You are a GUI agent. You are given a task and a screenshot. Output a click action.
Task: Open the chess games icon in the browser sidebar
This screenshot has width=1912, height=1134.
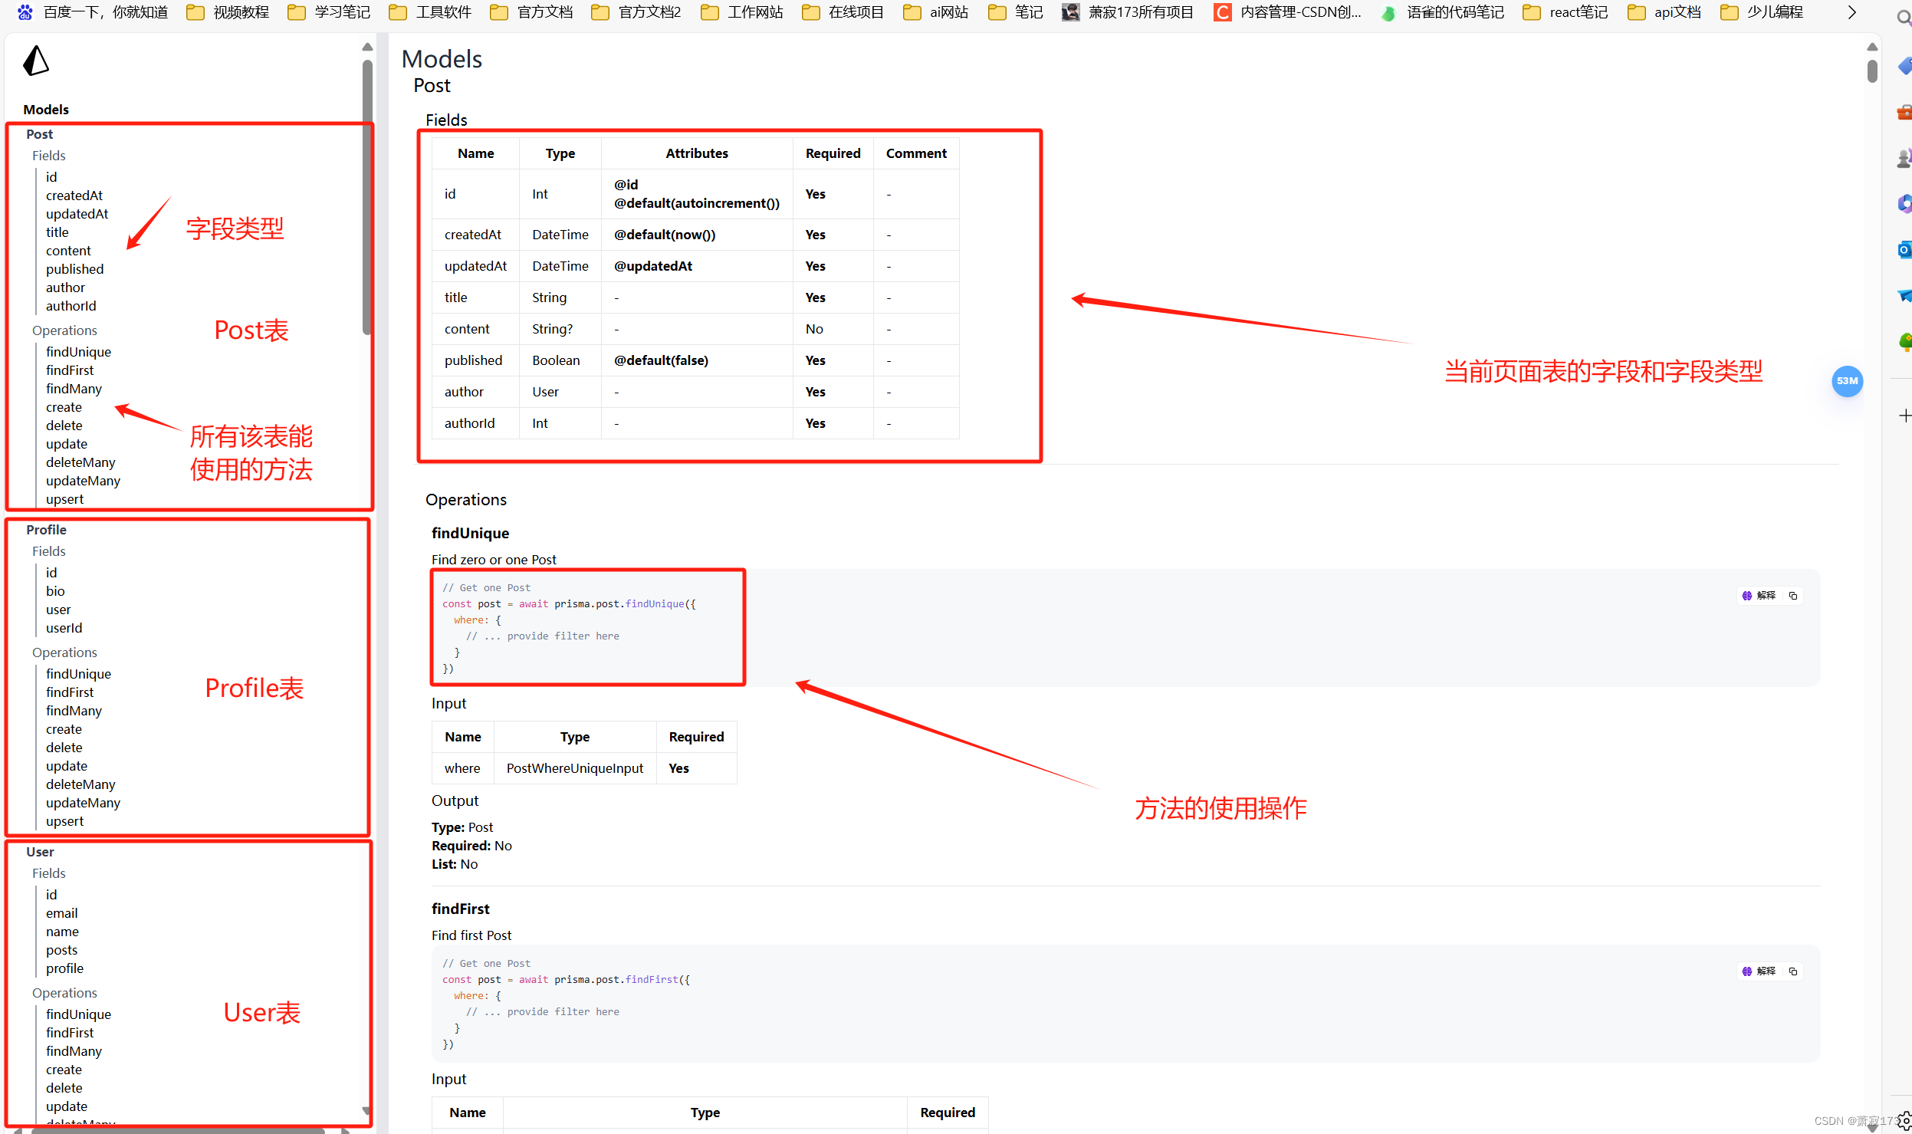tap(1904, 159)
